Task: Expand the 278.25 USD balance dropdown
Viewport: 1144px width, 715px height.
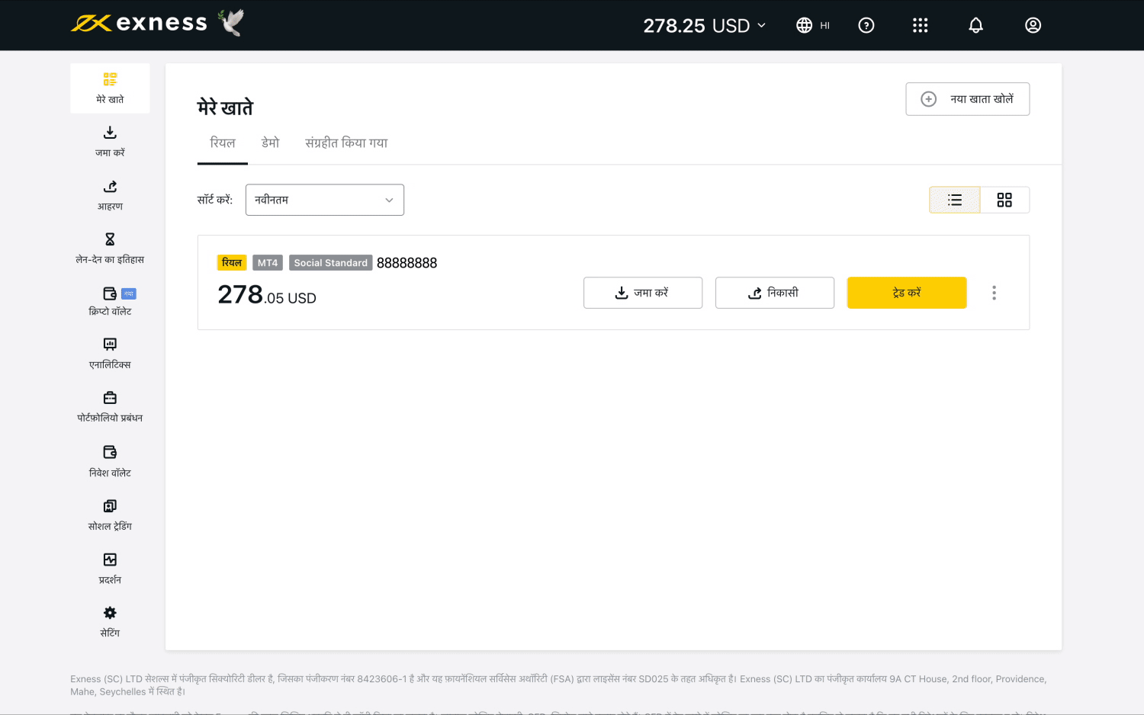Action: click(x=705, y=25)
